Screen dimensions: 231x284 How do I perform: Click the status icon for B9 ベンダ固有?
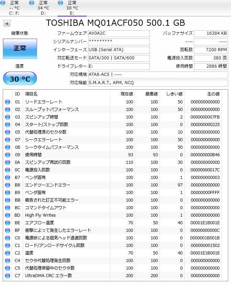point(8,193)
